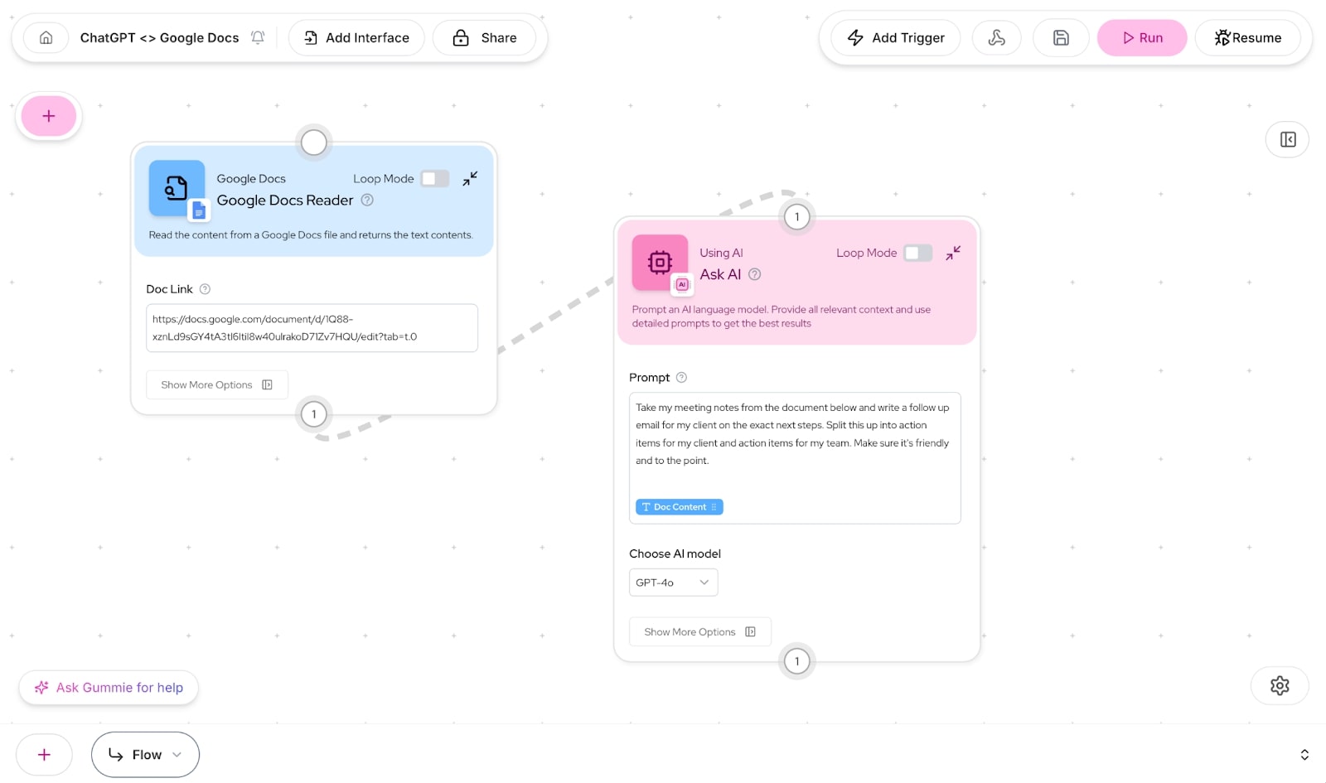Click the Google Docs Reader title text
This screenshot has width=1326, height=783.
[285, 200]
